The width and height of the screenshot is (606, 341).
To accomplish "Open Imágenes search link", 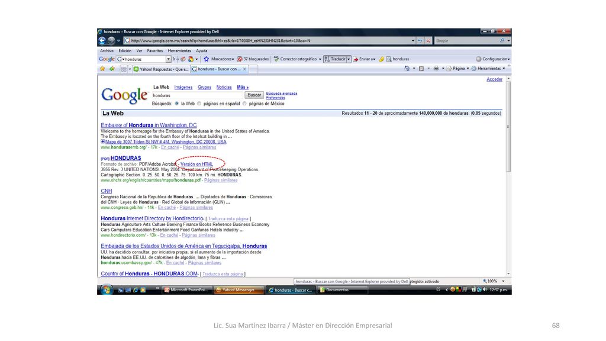I will [183, 88].
